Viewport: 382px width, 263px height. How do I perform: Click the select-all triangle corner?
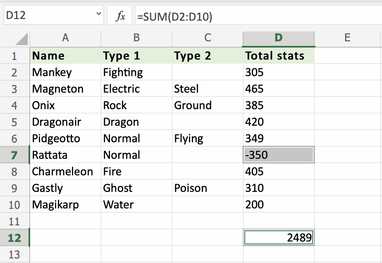[x=21, y=39]
